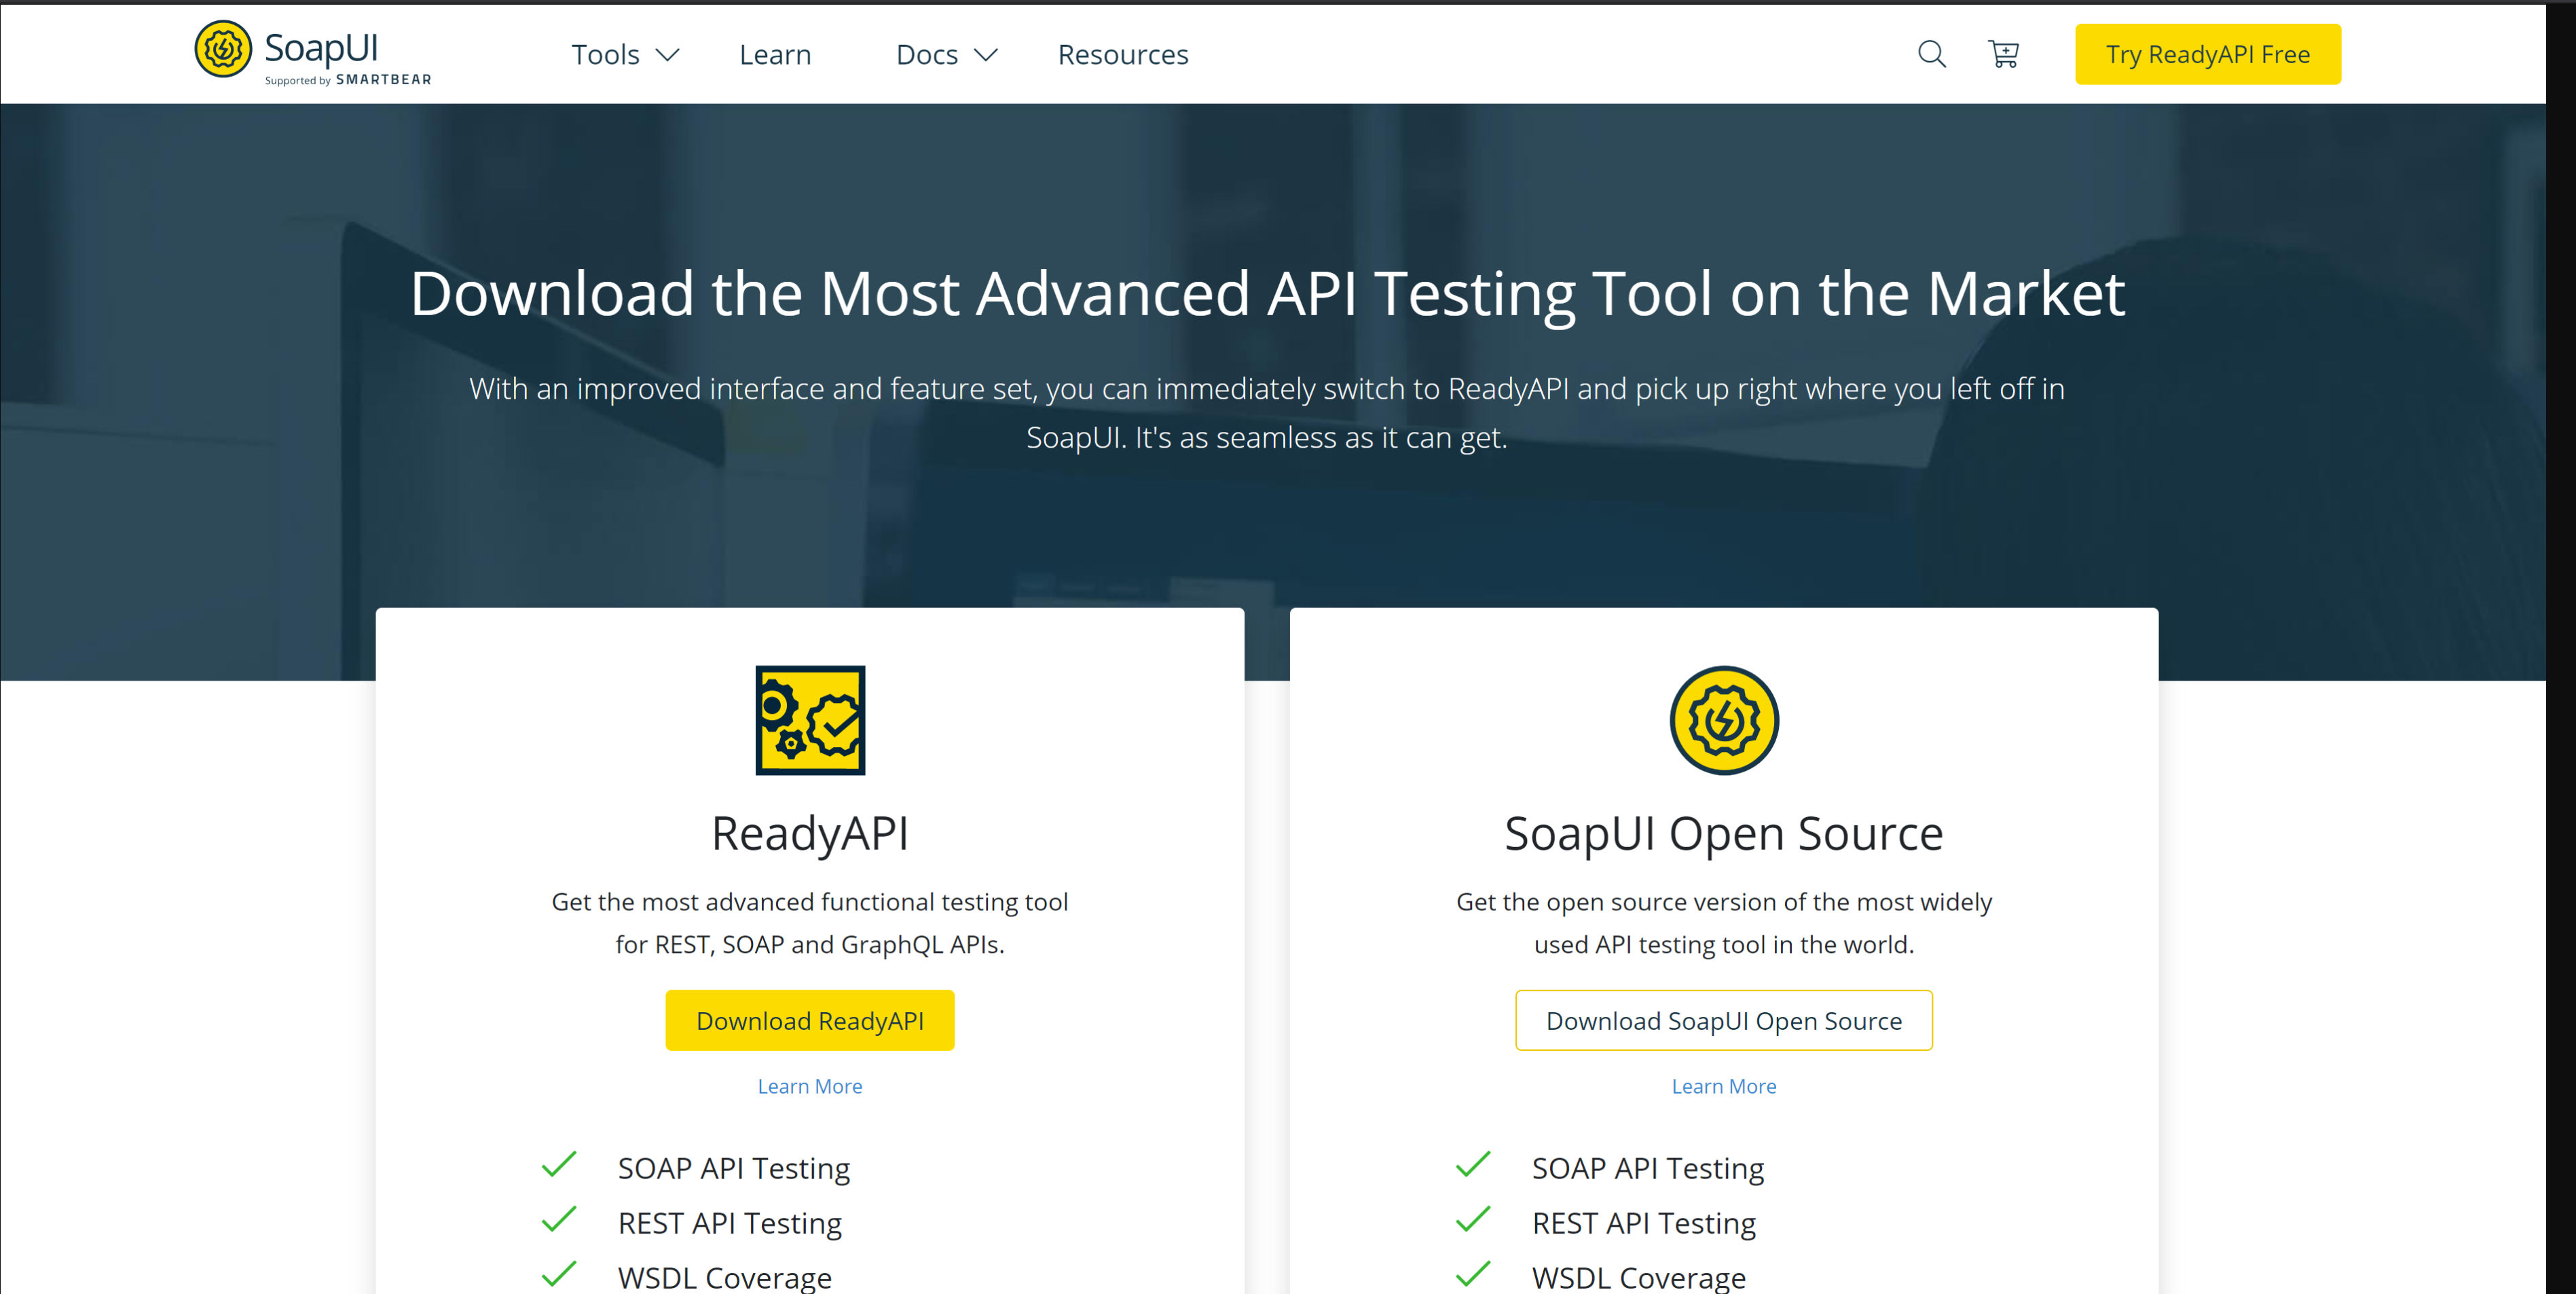Follow Learn More link under SoapUI Open Source
Image resolution: width=2576 pixels, height=1294 pixels.
click(1724, 1086)
